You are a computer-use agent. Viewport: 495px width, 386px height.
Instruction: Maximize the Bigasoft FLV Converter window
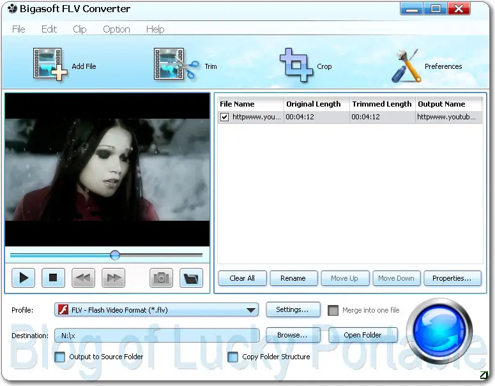point(436,9)
